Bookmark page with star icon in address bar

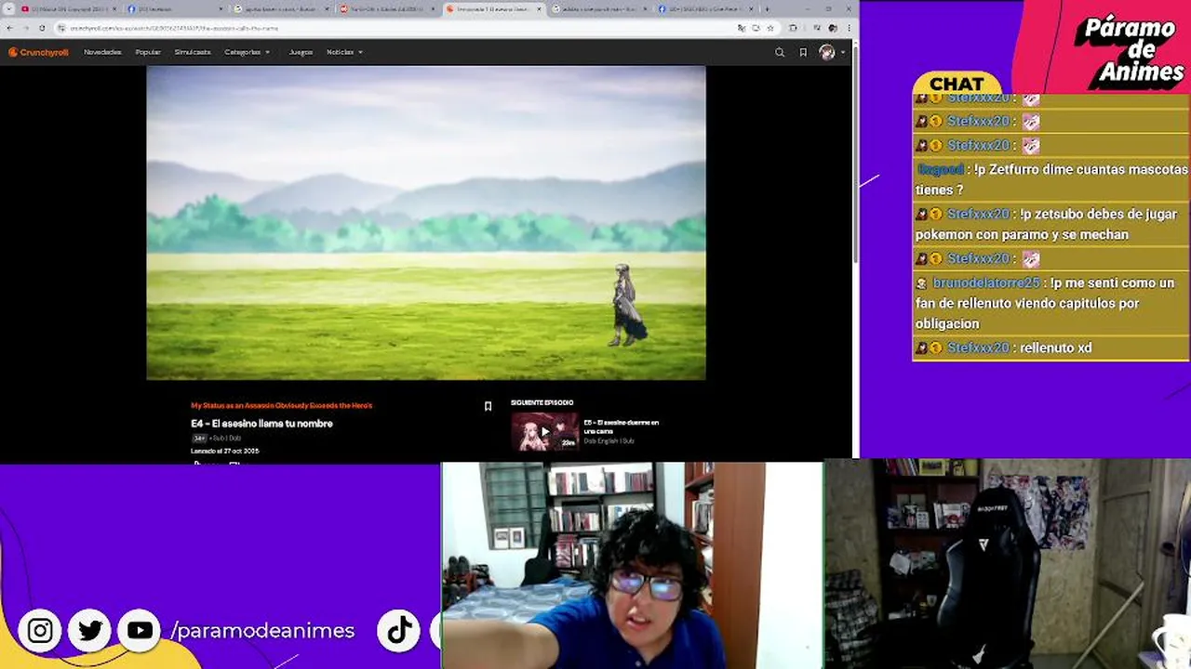click(x=770, y=28)
